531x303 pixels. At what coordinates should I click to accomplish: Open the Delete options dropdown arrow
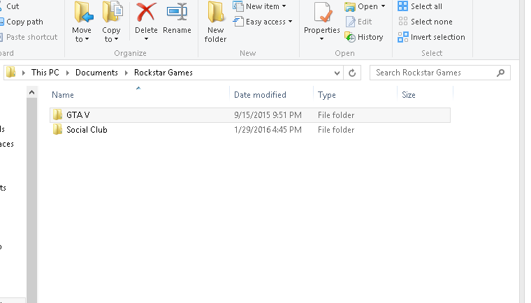point(146,39)
